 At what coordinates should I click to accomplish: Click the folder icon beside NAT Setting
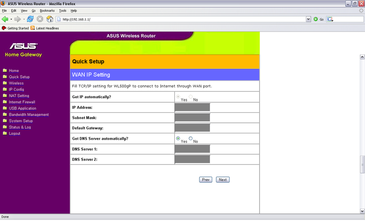5,95
